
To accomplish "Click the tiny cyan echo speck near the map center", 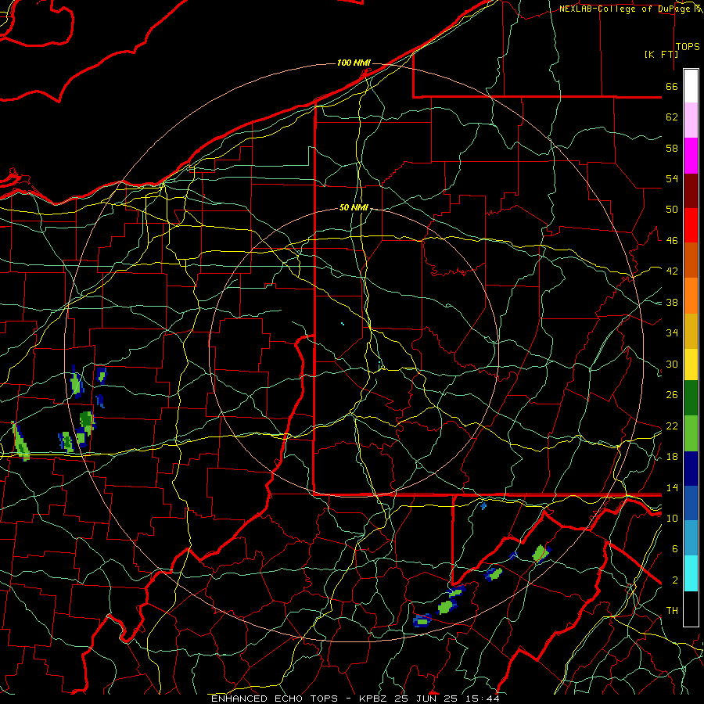I will [x=343, y=323].
